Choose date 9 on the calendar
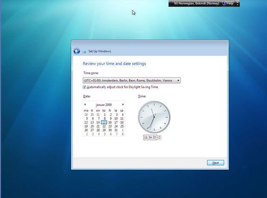The image size is (267, 198). pyautogui.click(x=110, y=119)
